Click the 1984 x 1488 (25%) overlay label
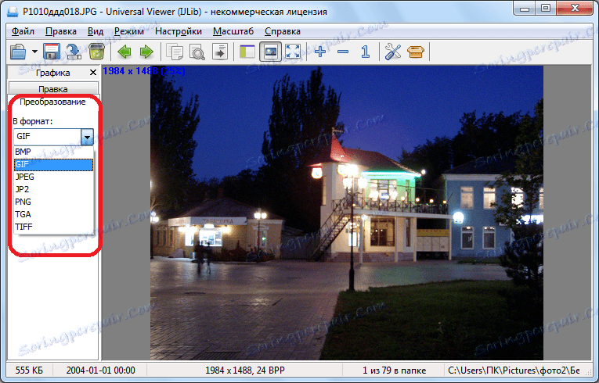This screenshot has height=383, width=599. coord(144,70)
